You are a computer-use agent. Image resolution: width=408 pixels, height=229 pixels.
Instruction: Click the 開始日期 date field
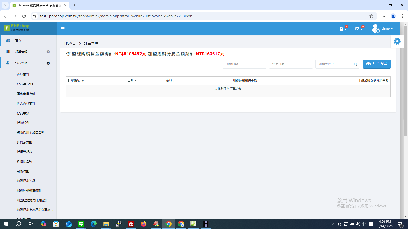[245, 64]
